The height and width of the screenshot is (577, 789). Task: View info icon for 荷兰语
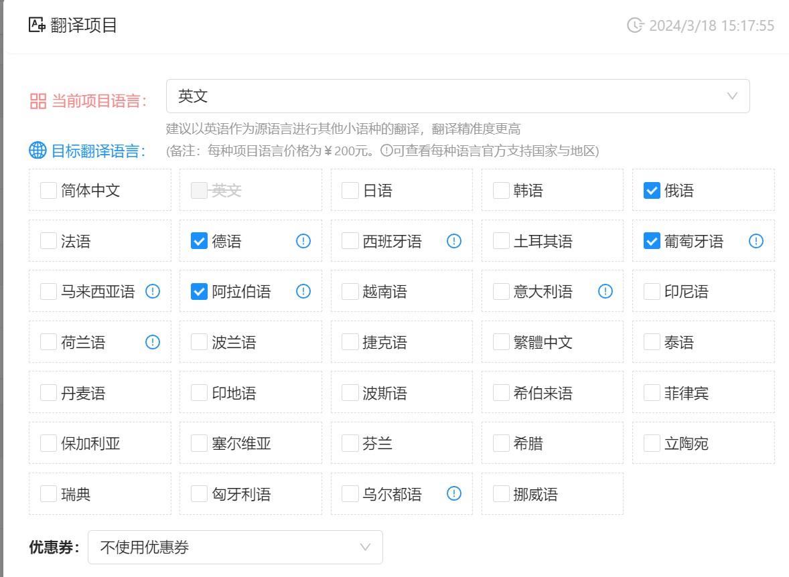click(x=153, y=342)
